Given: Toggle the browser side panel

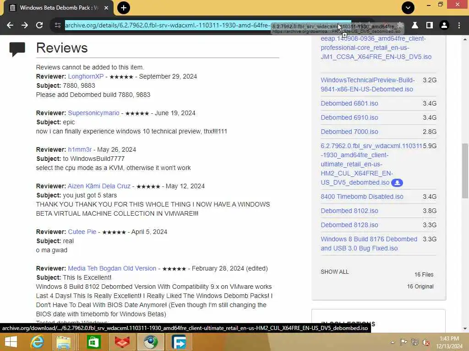Looking at the screenshot, I should (430, 26).
